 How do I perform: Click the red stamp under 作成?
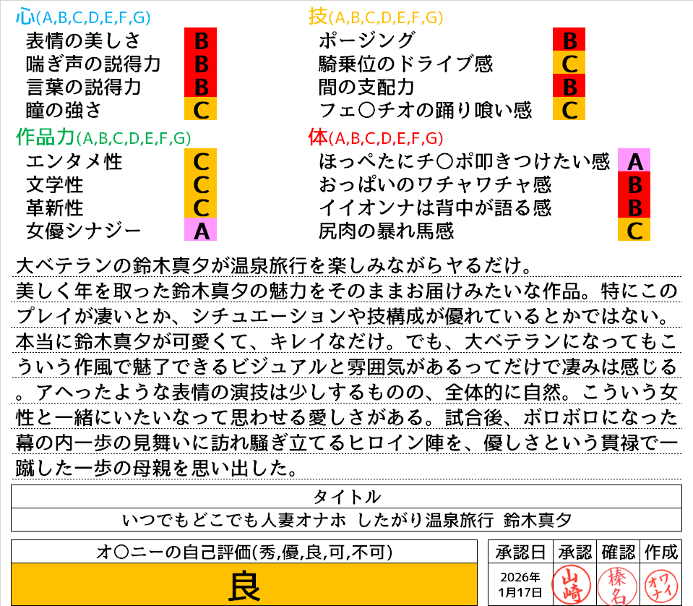659,584
